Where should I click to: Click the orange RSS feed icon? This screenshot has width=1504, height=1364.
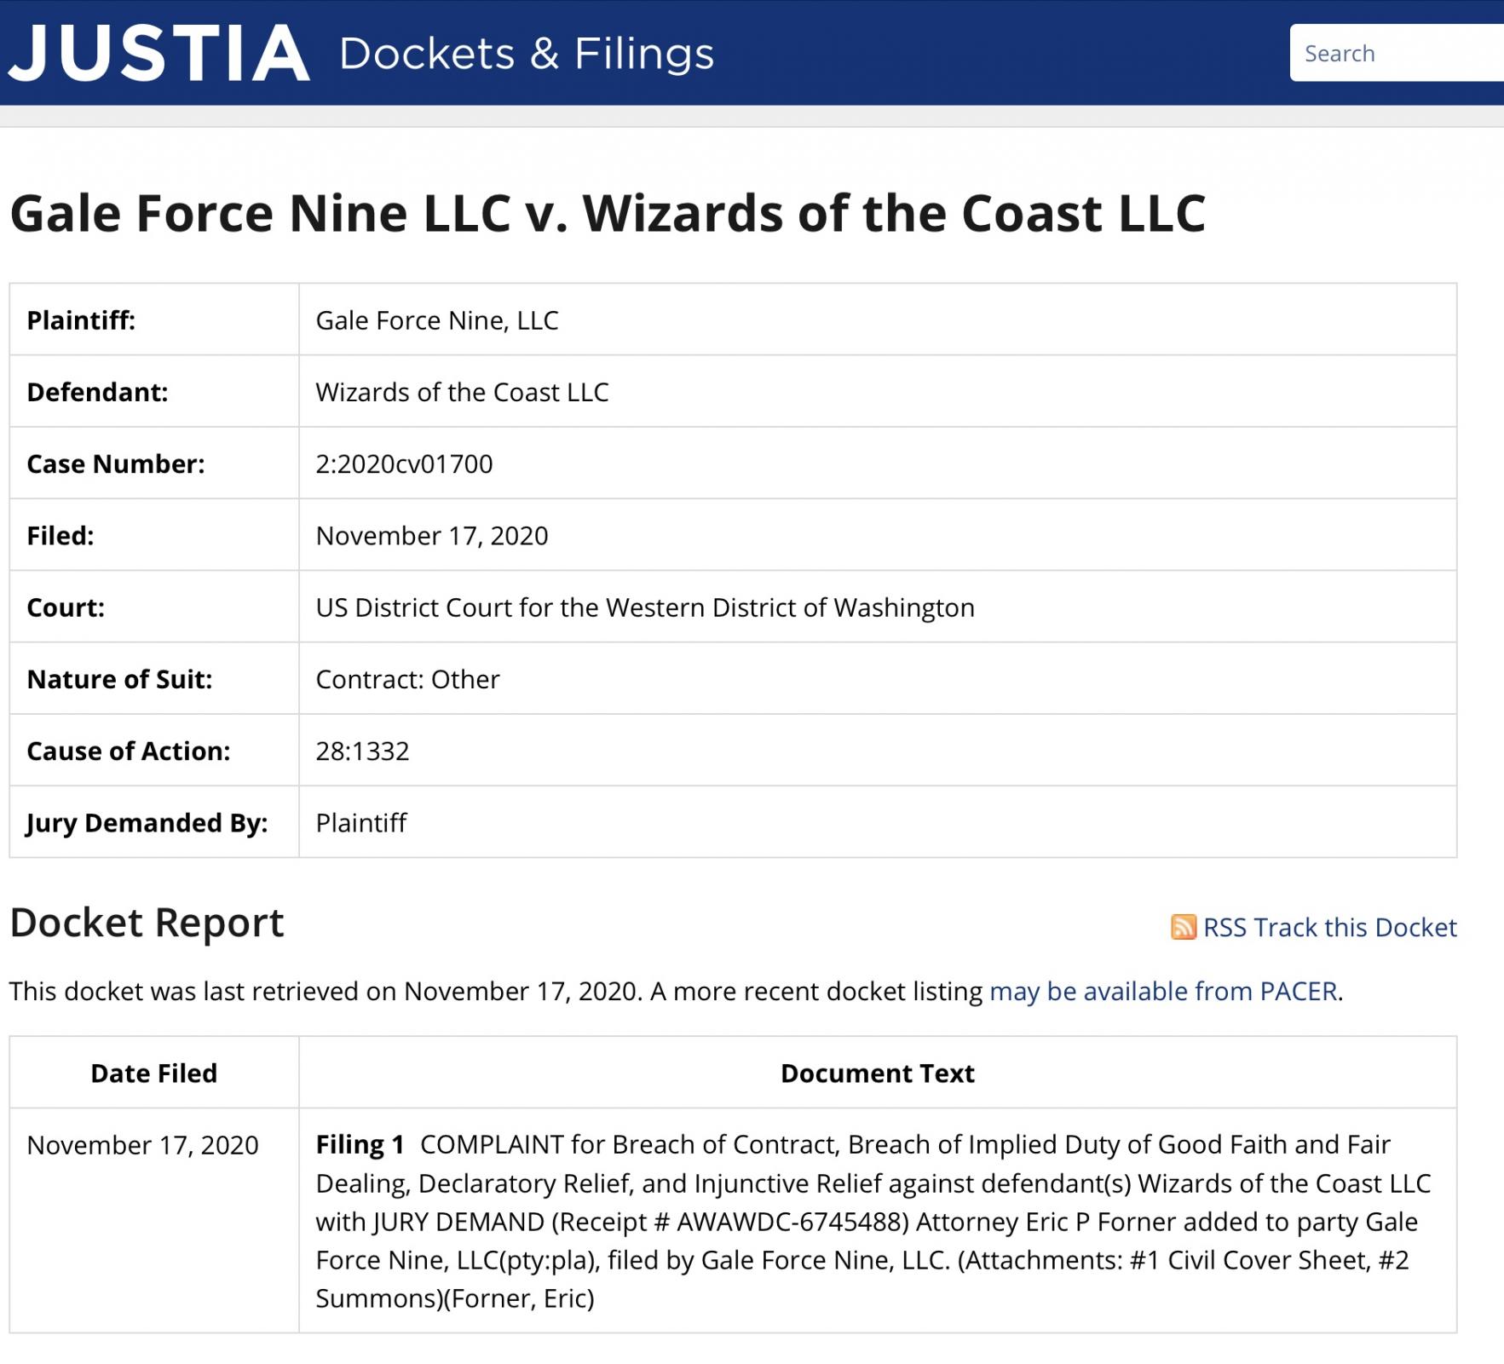pyautogui.click(x=1183, y=927)
